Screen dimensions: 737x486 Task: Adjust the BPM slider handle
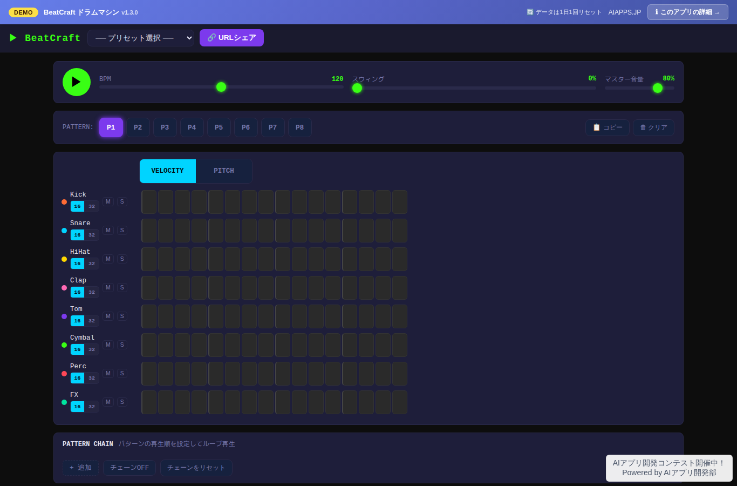pos(221,87)
